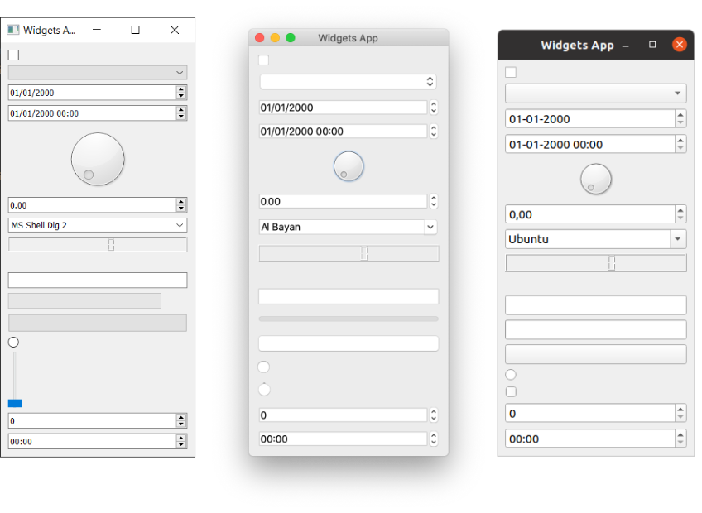This screenshot has height=513, width=702.
Task: Expand the Ubuntu font dropdown
Action: click(595, 238)
